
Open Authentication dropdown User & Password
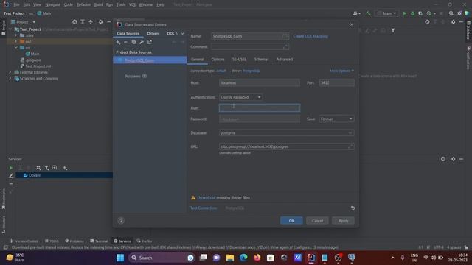[240, 97]
